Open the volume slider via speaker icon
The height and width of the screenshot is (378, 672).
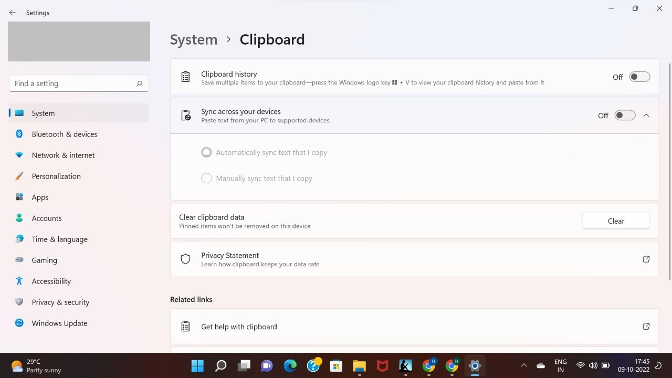[593, 365]
